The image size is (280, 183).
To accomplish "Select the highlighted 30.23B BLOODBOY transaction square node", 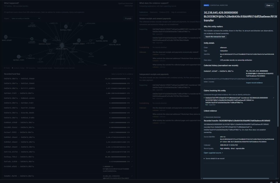I will 32,39.
